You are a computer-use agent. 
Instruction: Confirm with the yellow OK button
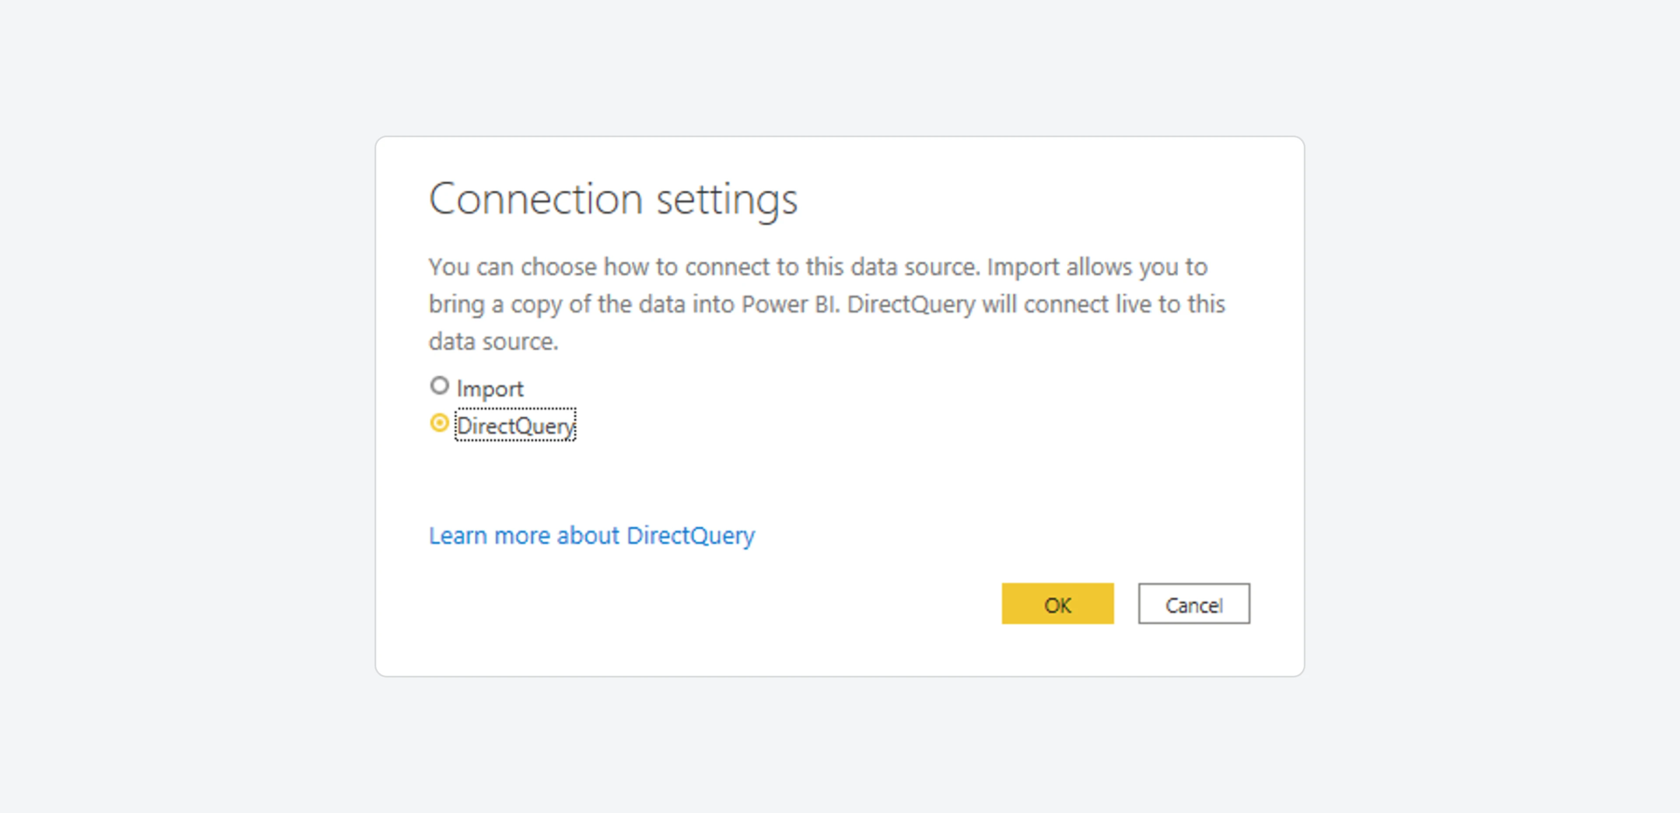pos(1057,604)
